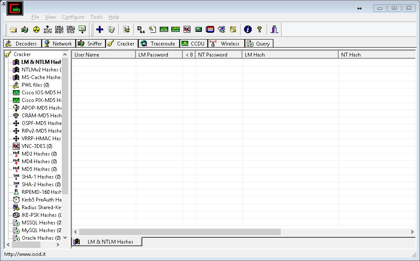
Task: Open the Configure menu
Action: [73, 17]
